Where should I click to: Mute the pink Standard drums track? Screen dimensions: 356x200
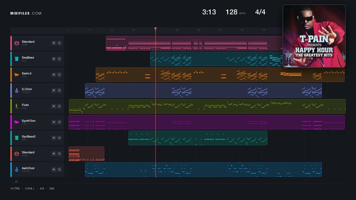[x=54, y=43]
